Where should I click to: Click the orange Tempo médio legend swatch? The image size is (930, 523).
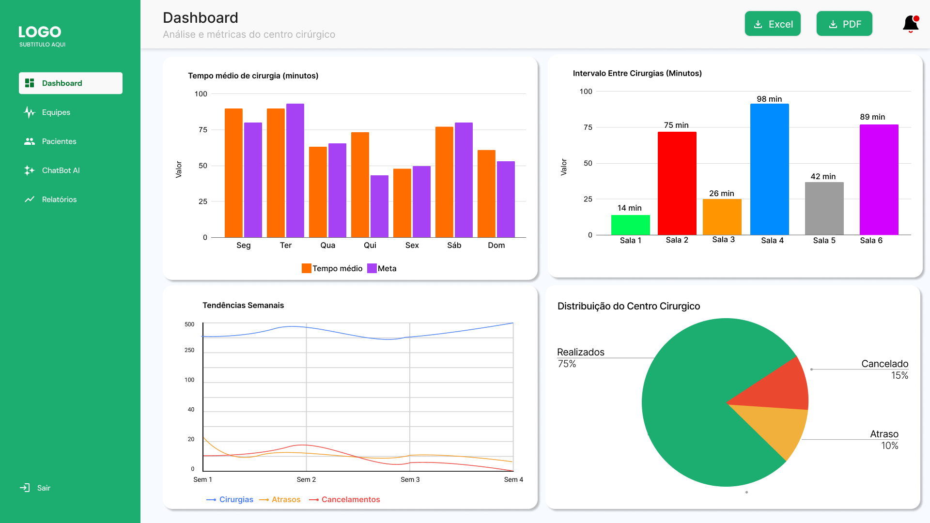pyautogui.click(x=307, y=268)
